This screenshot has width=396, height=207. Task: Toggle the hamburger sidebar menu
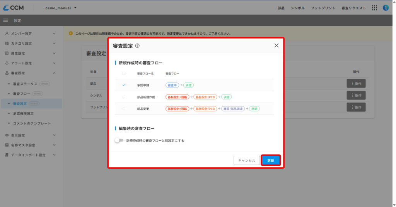tap(5, 20)
